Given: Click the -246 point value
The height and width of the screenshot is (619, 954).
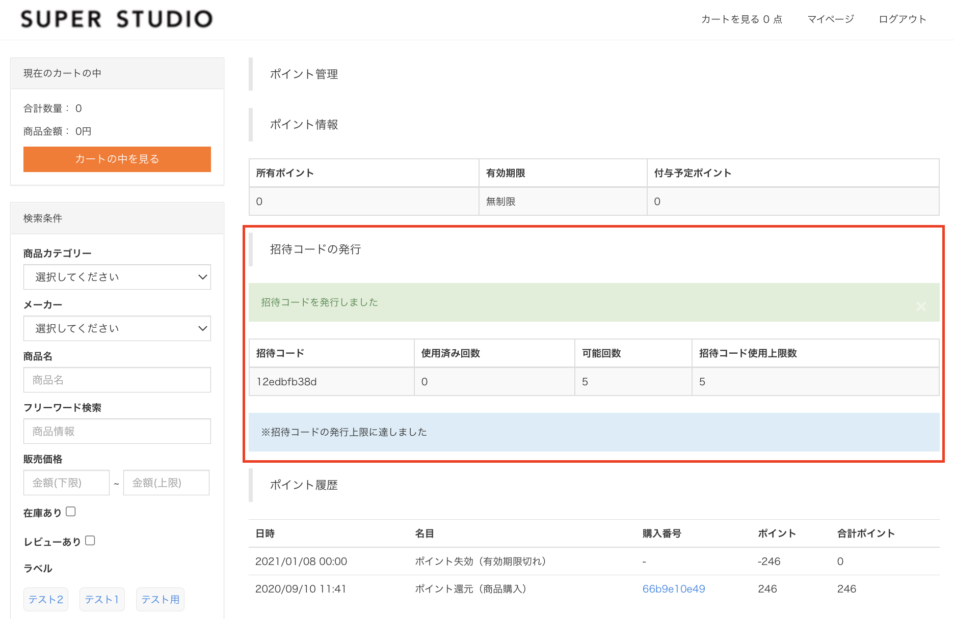Looking at the screenshot, I should pos(769,561).
